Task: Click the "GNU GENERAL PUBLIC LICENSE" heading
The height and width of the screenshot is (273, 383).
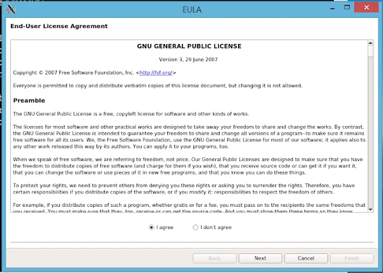Action: pyautogui.click(x=189, y=46)
